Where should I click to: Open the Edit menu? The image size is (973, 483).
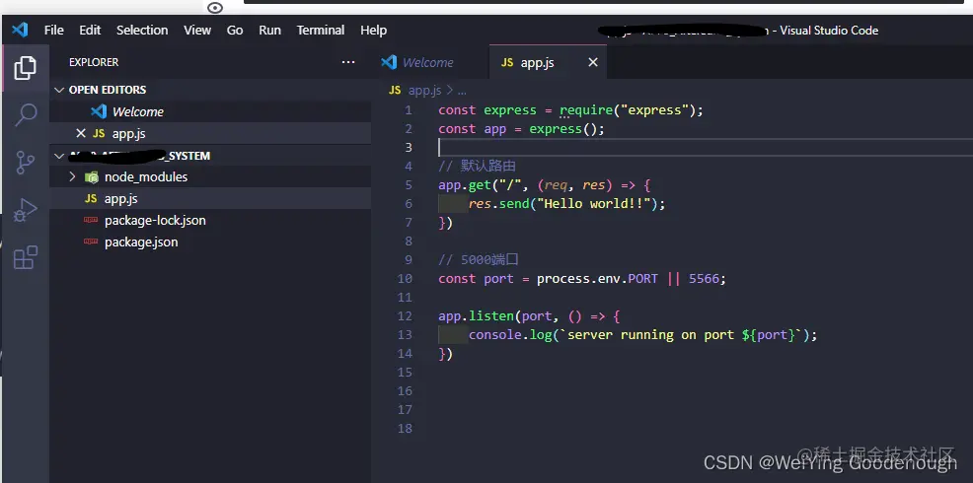pyautogui.click(x=90, y=30)
